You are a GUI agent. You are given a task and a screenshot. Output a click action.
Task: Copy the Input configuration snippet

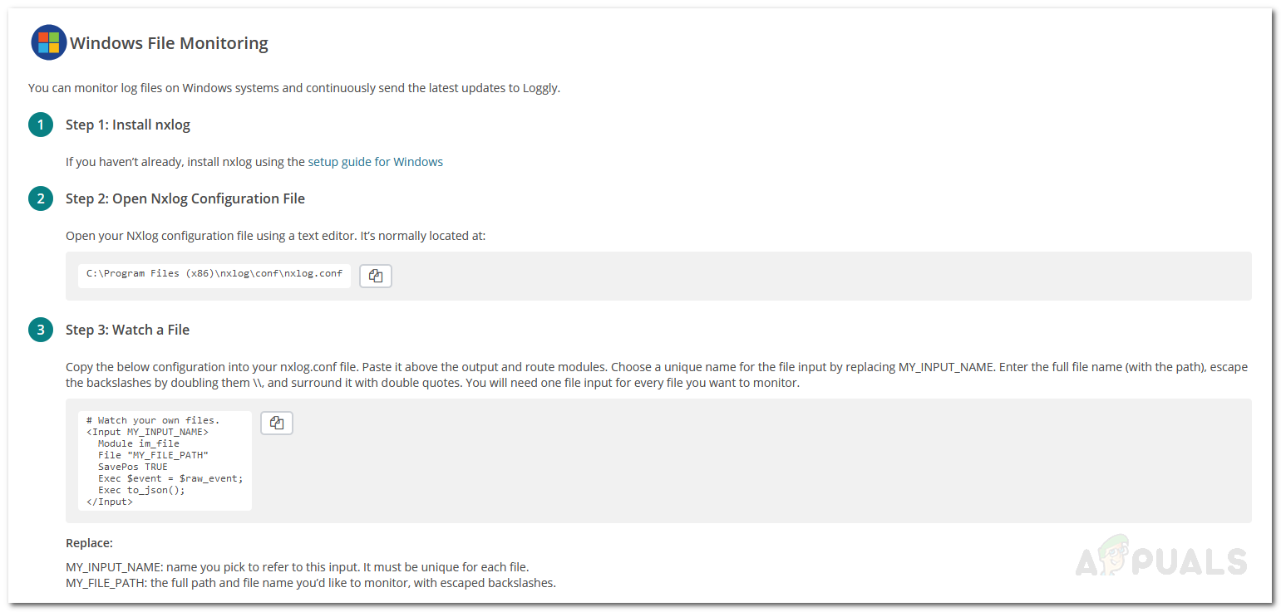coord(277,424)
